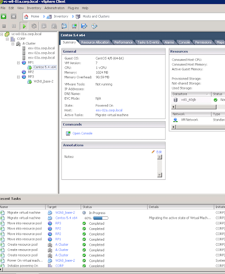This screenshot has width=225, height=274.
Task: Click the Notes scrollbar up arrow
Action: click(159, 157)
